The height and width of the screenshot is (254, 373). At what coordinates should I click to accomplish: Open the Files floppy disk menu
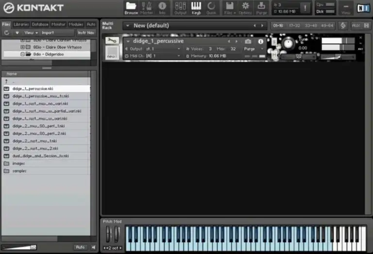(230, 8)
